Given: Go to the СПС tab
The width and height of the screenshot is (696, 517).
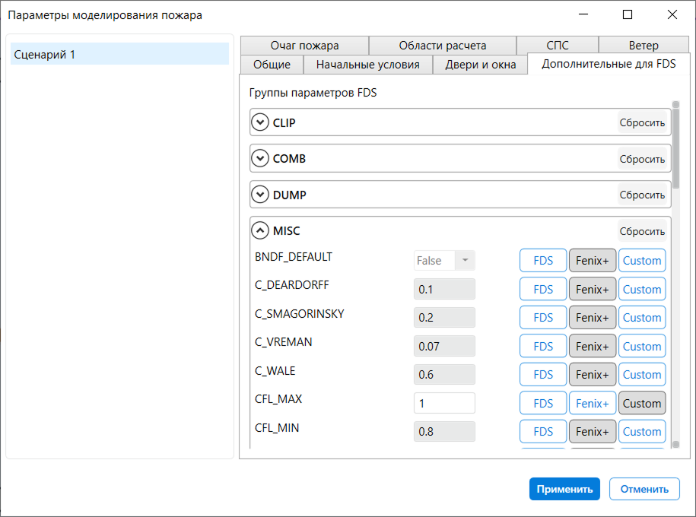Looking at the screenshot, I should pos(558,46).
